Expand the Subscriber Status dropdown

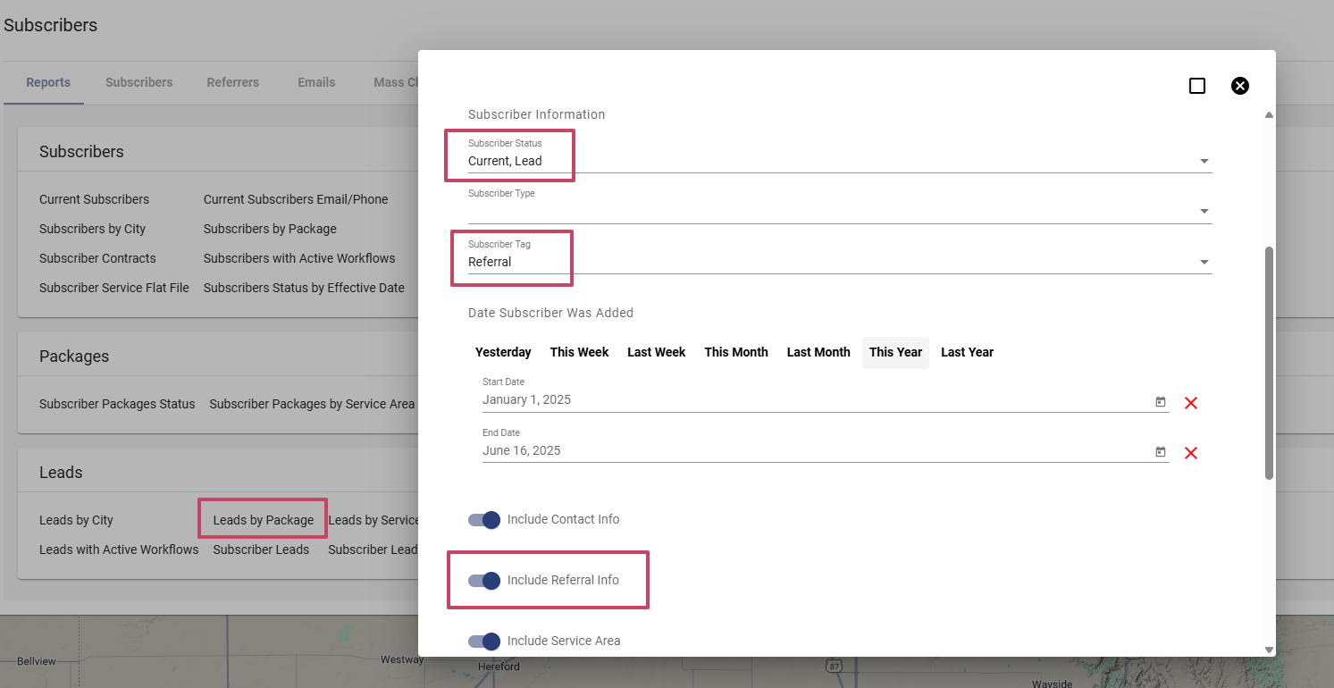(1204, 162)
